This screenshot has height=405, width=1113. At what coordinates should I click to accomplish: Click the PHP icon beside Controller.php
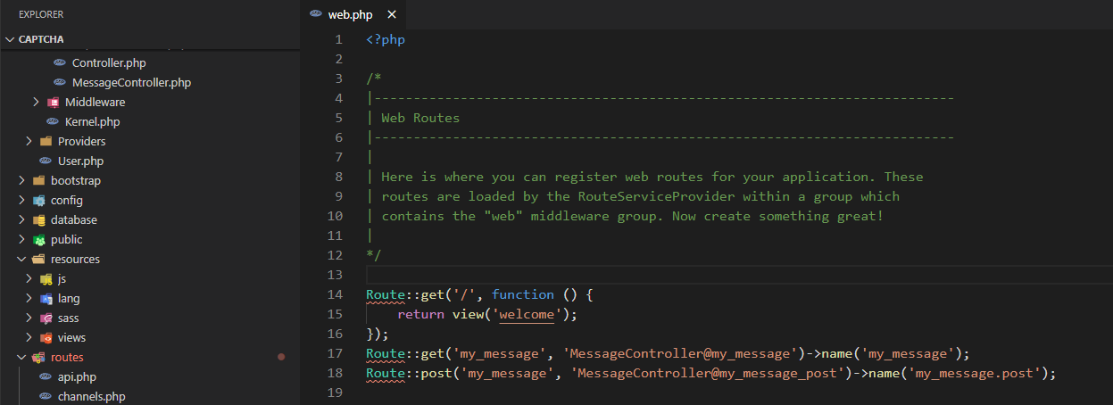coord(60,62)
